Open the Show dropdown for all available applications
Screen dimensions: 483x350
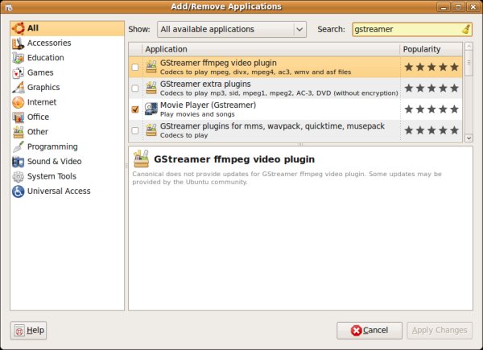point(232,29)
